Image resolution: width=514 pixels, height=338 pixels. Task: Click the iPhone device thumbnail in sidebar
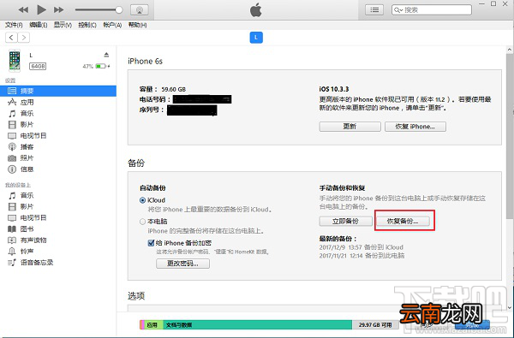click(15, 60)
